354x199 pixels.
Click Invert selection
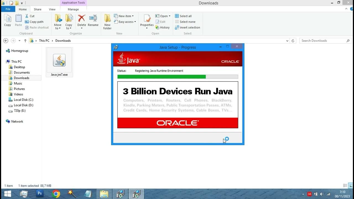[x=188, y=27]
